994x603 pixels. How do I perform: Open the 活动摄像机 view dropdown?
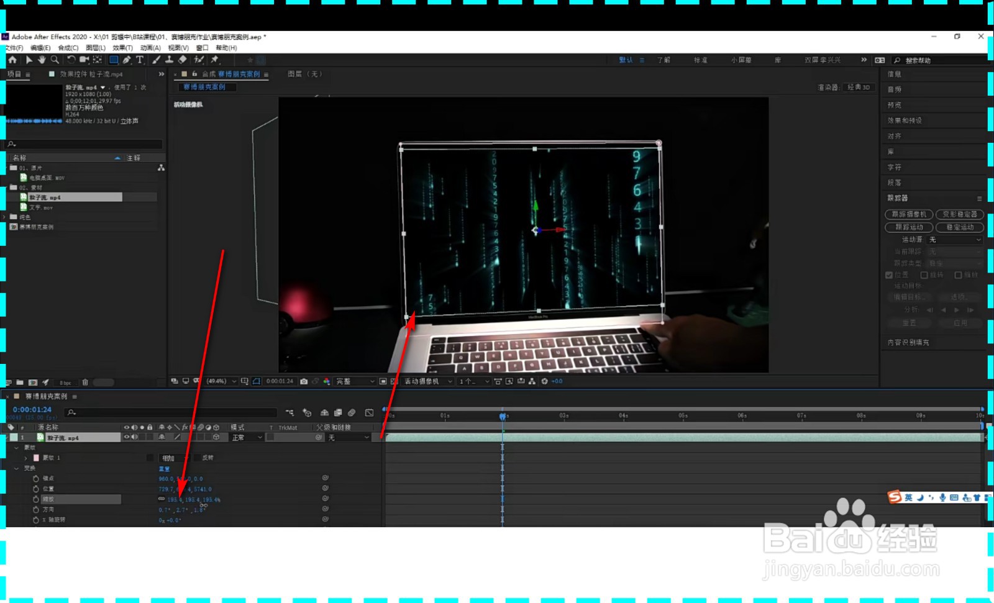coord(428,381)
